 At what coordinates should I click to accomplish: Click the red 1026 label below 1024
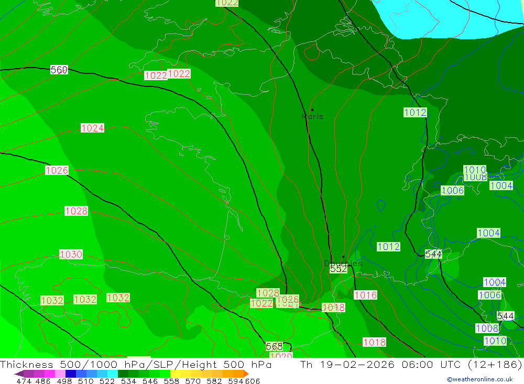click(57, 170)
